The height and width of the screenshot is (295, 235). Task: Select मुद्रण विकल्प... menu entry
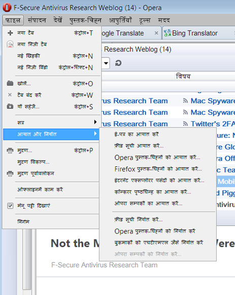click(x=51, y=162)
